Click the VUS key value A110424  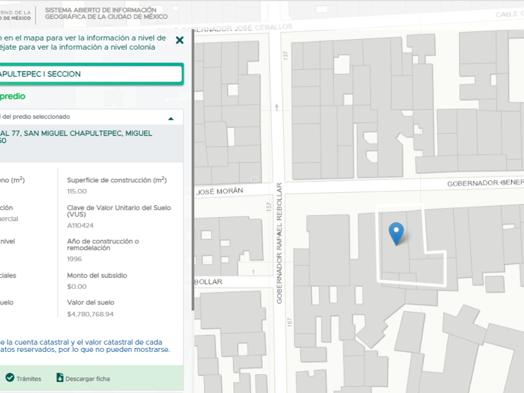[x=80, y=225]
